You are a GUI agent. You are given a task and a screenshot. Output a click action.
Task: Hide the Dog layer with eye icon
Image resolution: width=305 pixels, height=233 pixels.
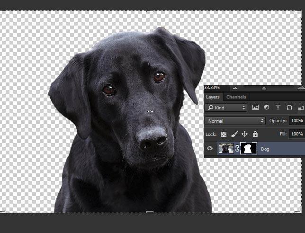tap(210, 148)
